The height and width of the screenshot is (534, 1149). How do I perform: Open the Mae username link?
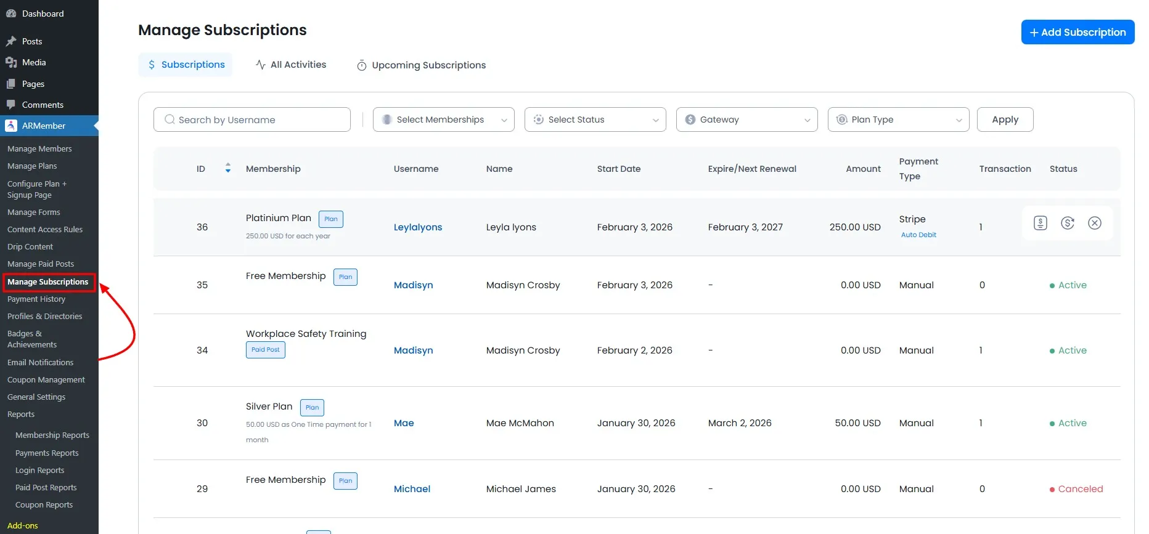404,423
